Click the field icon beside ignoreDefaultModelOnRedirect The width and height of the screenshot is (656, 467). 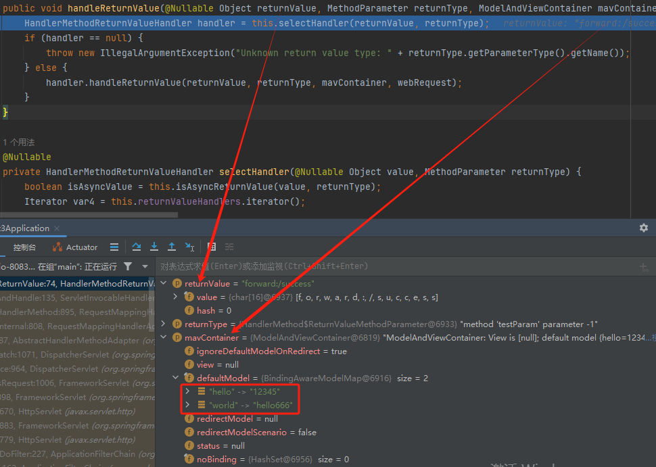(x=189, y=351)
